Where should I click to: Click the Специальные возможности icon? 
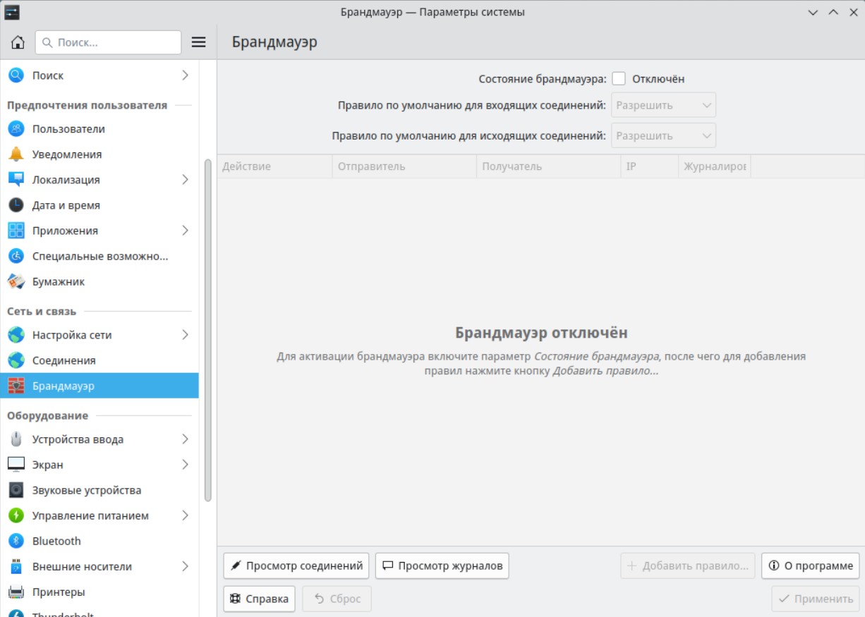click(16, 256)
